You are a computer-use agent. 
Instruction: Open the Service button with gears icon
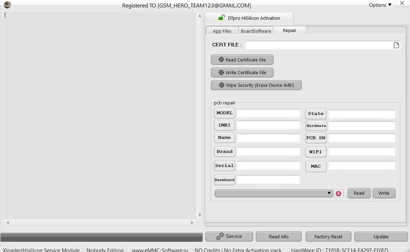pyautogui.click(x=229, y=236)
